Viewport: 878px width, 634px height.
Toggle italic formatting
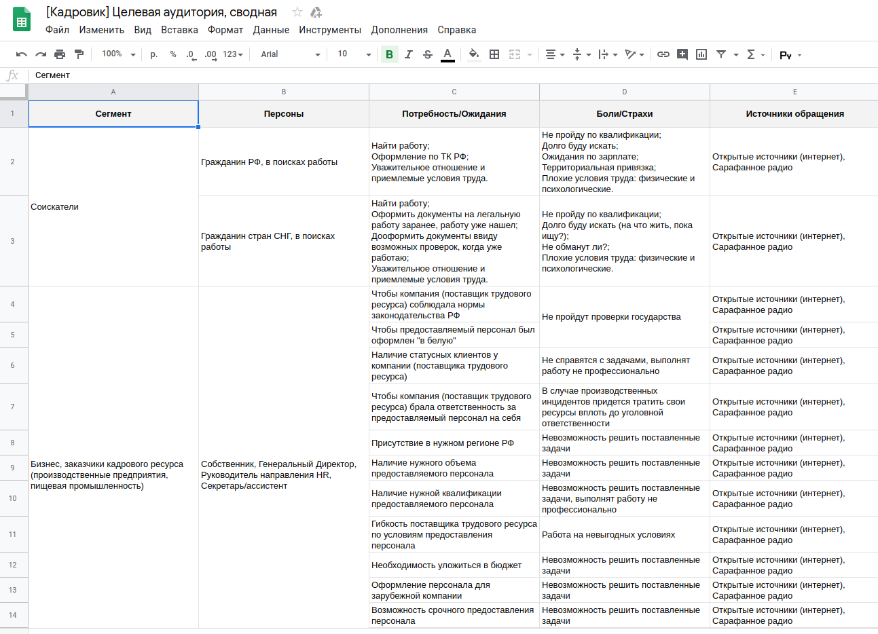click(409, 54)
